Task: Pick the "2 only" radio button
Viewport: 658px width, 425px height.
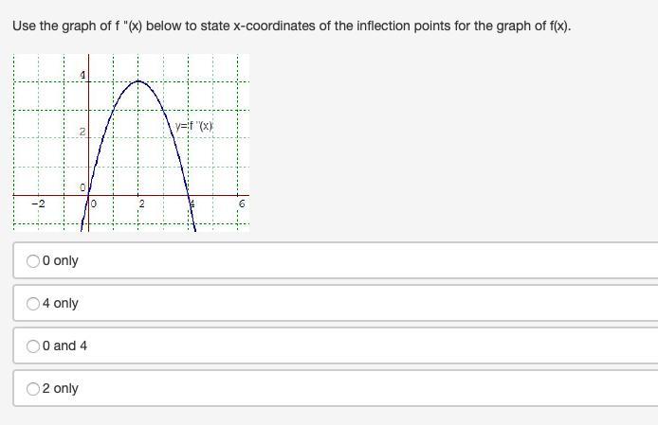Action: pyautogui.click(x=33, y=389)
